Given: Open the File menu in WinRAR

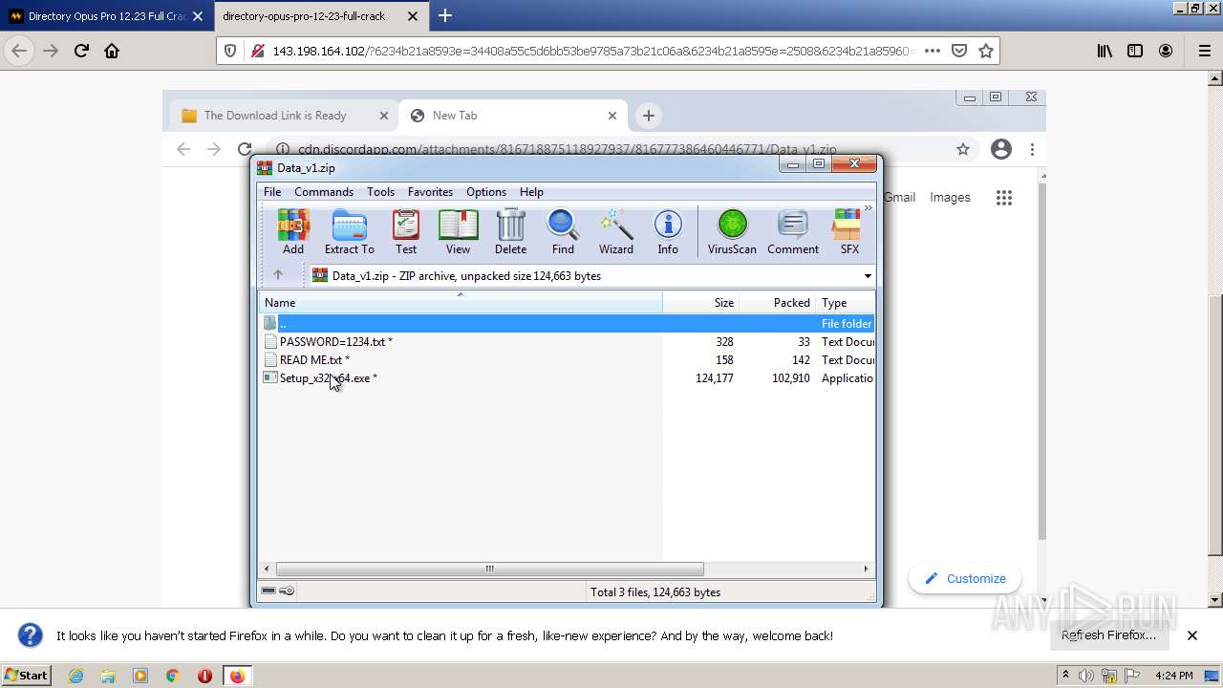Looking at the screenshot, I should click(x=272, y=192).
